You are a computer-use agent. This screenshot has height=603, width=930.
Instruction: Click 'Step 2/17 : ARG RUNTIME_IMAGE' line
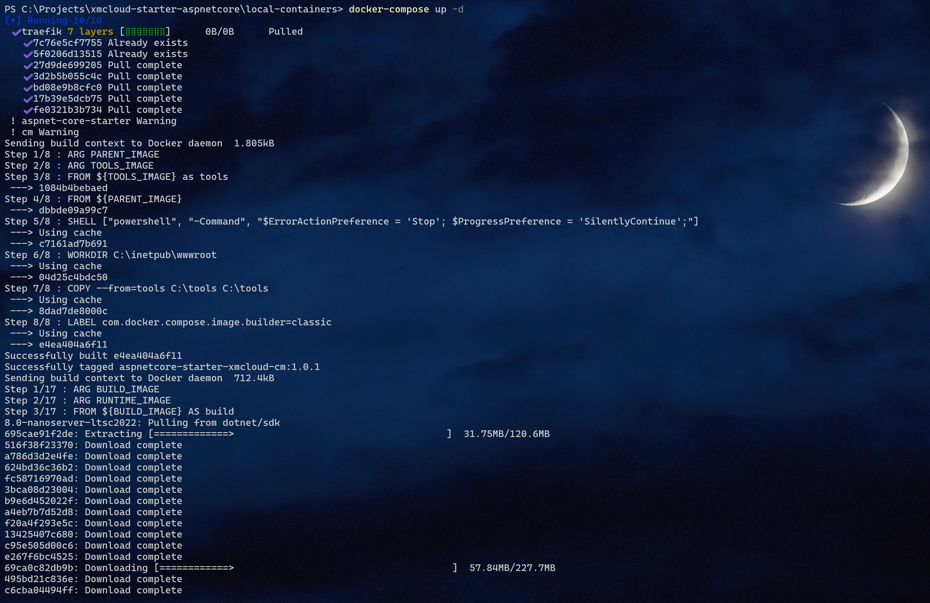point(88,400)
